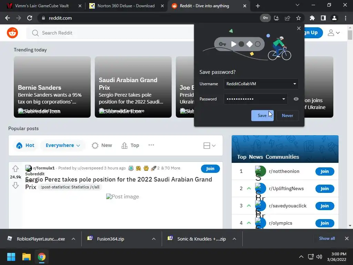Close the Save password popup
The width and height of the screenshot is (353, 265).
click(x=299, y=28)
